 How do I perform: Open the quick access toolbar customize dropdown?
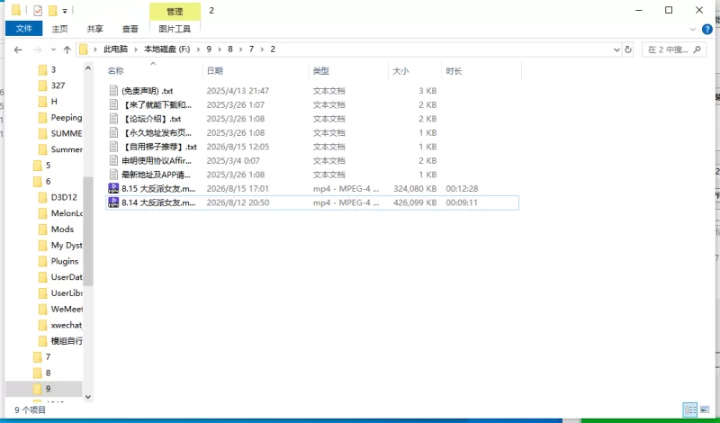coord(65,11)
